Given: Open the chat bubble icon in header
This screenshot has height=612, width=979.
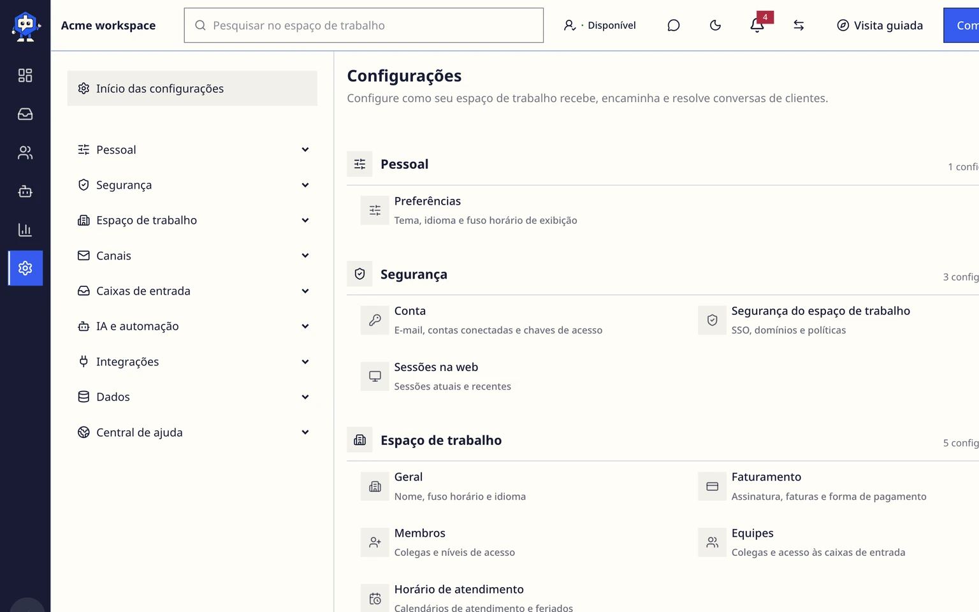Looking at the screenshot, I should click(x=674, y=25).
